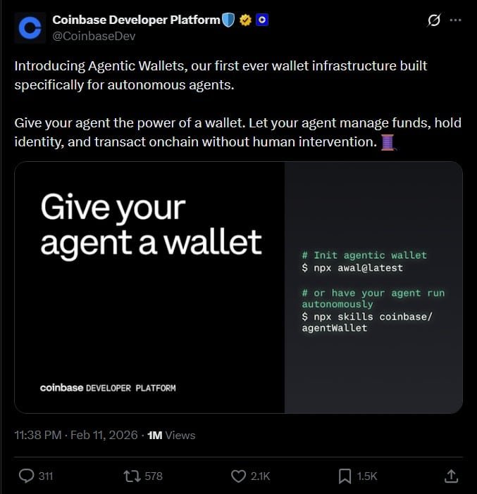
Task: Click the share upload icon
Action: 451,476
